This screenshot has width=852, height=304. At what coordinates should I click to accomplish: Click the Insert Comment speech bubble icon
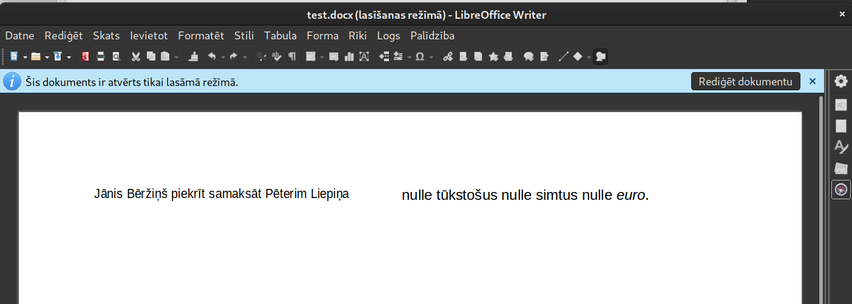pos(529,57)
